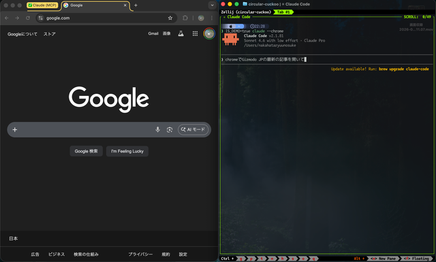Open the Gmail link

(x=153, y=33)
